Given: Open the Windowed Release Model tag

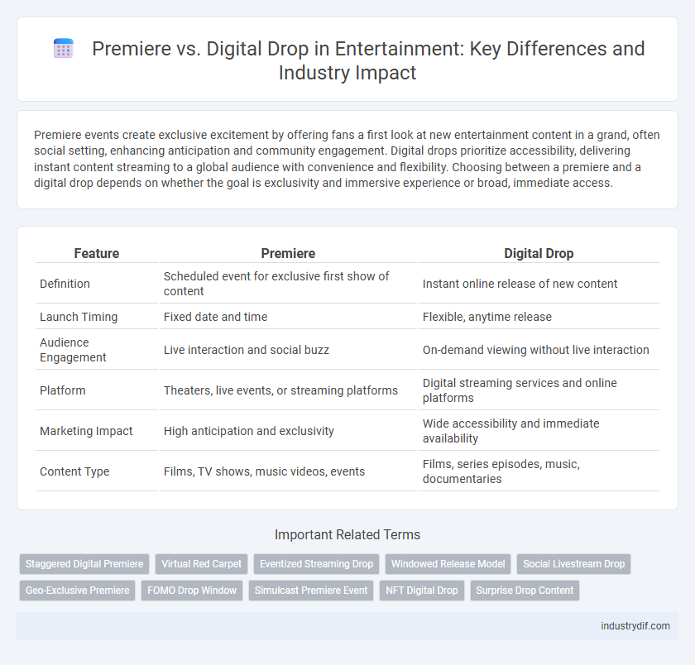Looking at the screenshot, I should [x=448, y=564].
